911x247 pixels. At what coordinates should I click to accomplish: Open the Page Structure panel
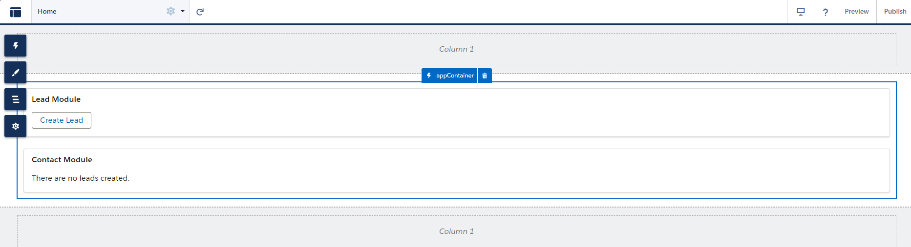[x=16, y=99]
